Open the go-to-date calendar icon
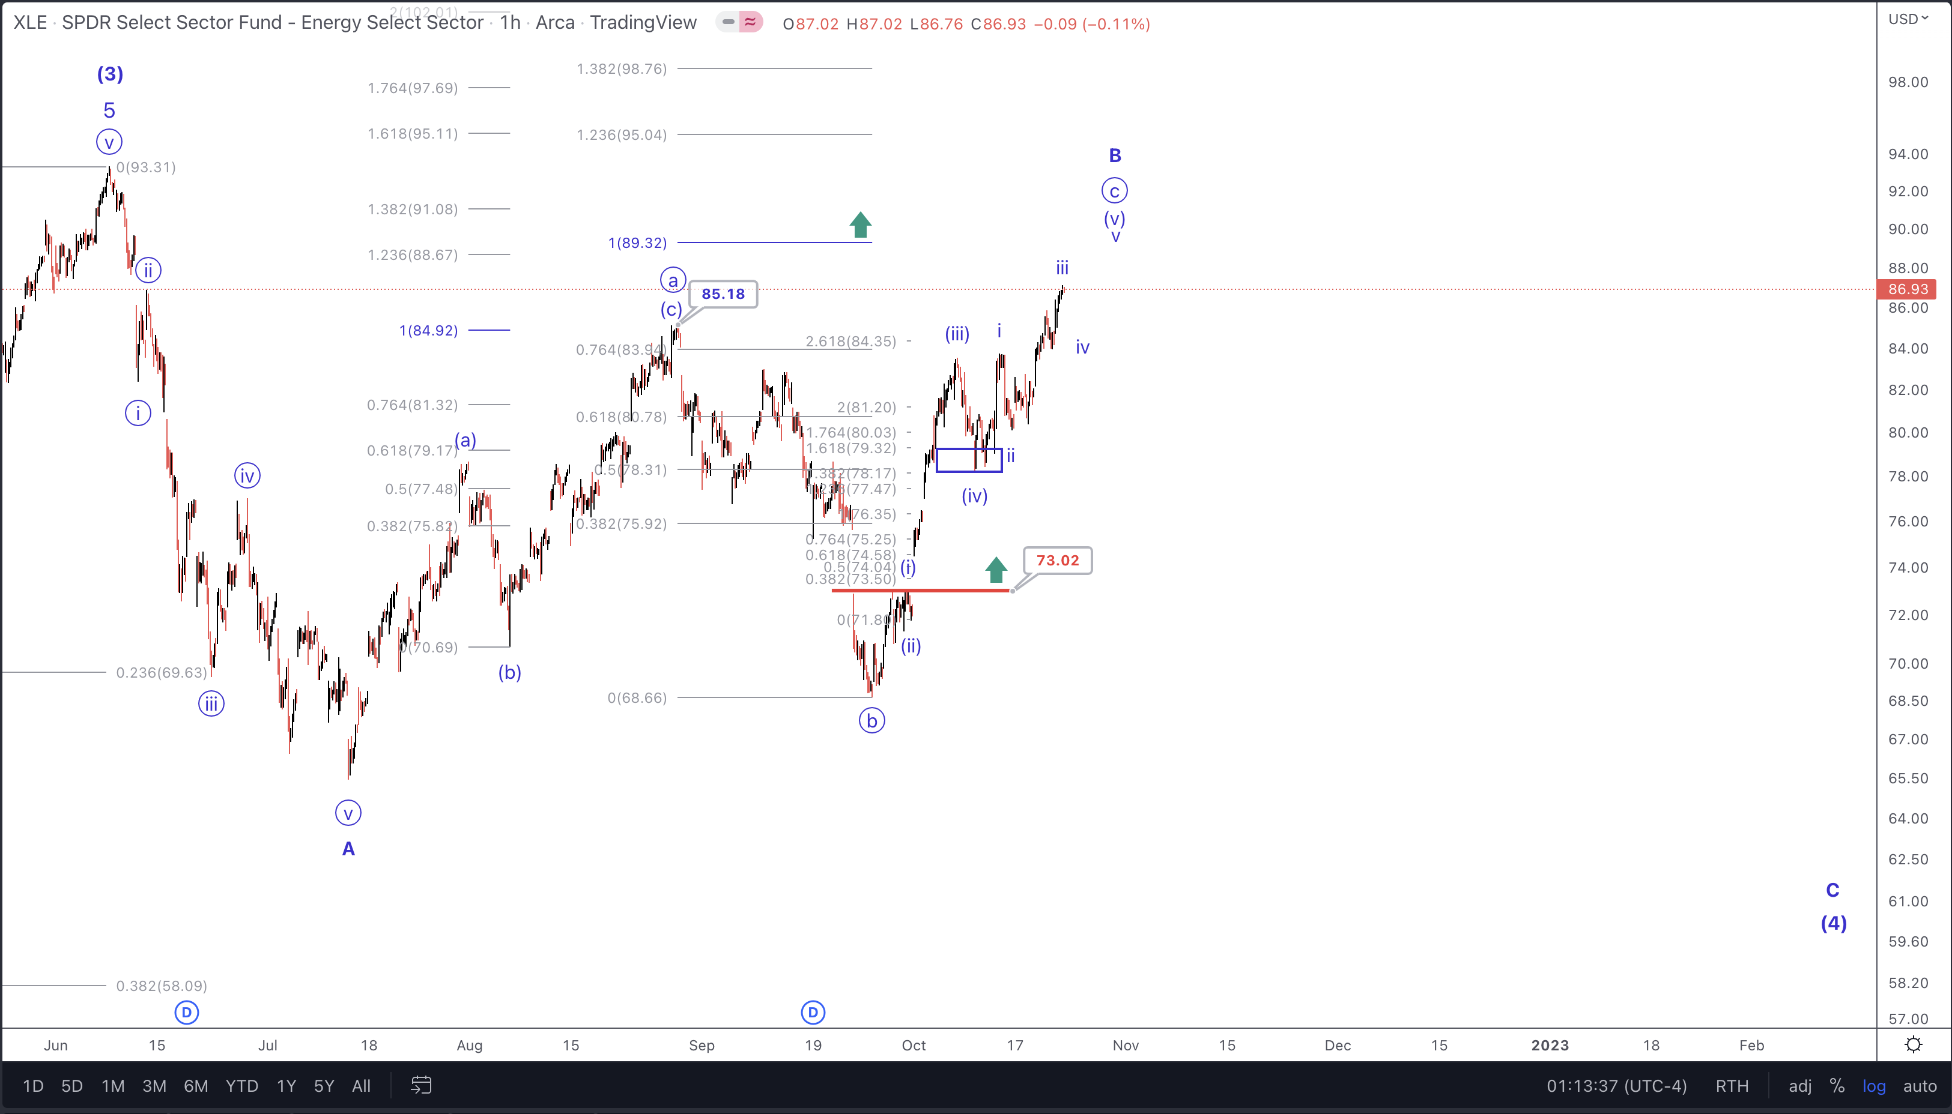Viewport: 1952px width, 1114px height. point(421,1085)
